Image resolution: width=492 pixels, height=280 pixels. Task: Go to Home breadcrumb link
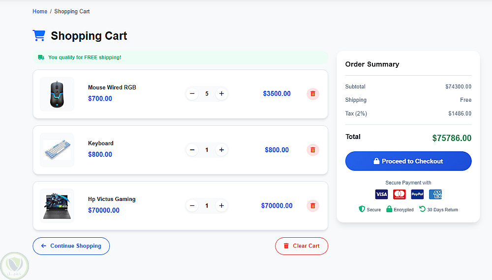coord(40,11)
